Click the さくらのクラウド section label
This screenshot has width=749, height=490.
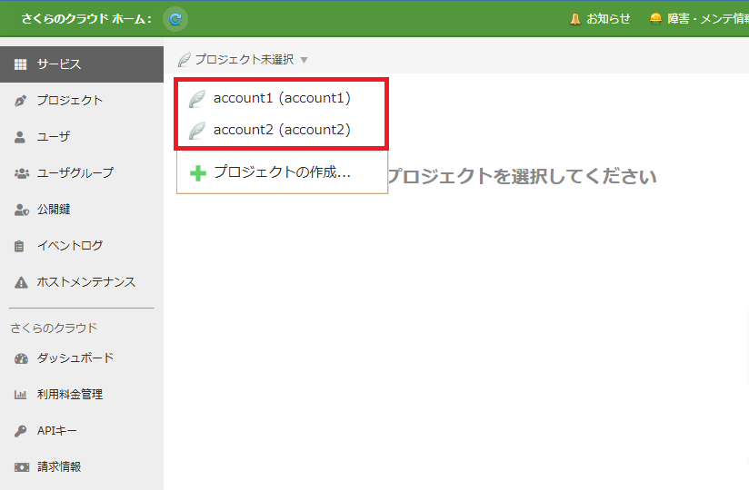[54, 328]
